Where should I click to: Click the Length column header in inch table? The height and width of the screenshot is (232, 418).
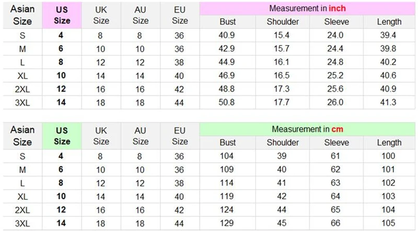(389, 22)
